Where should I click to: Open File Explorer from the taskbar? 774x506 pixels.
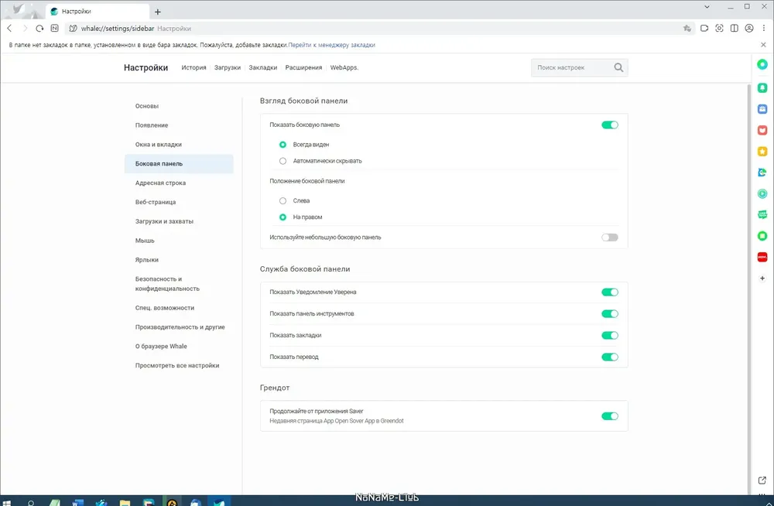125,503
